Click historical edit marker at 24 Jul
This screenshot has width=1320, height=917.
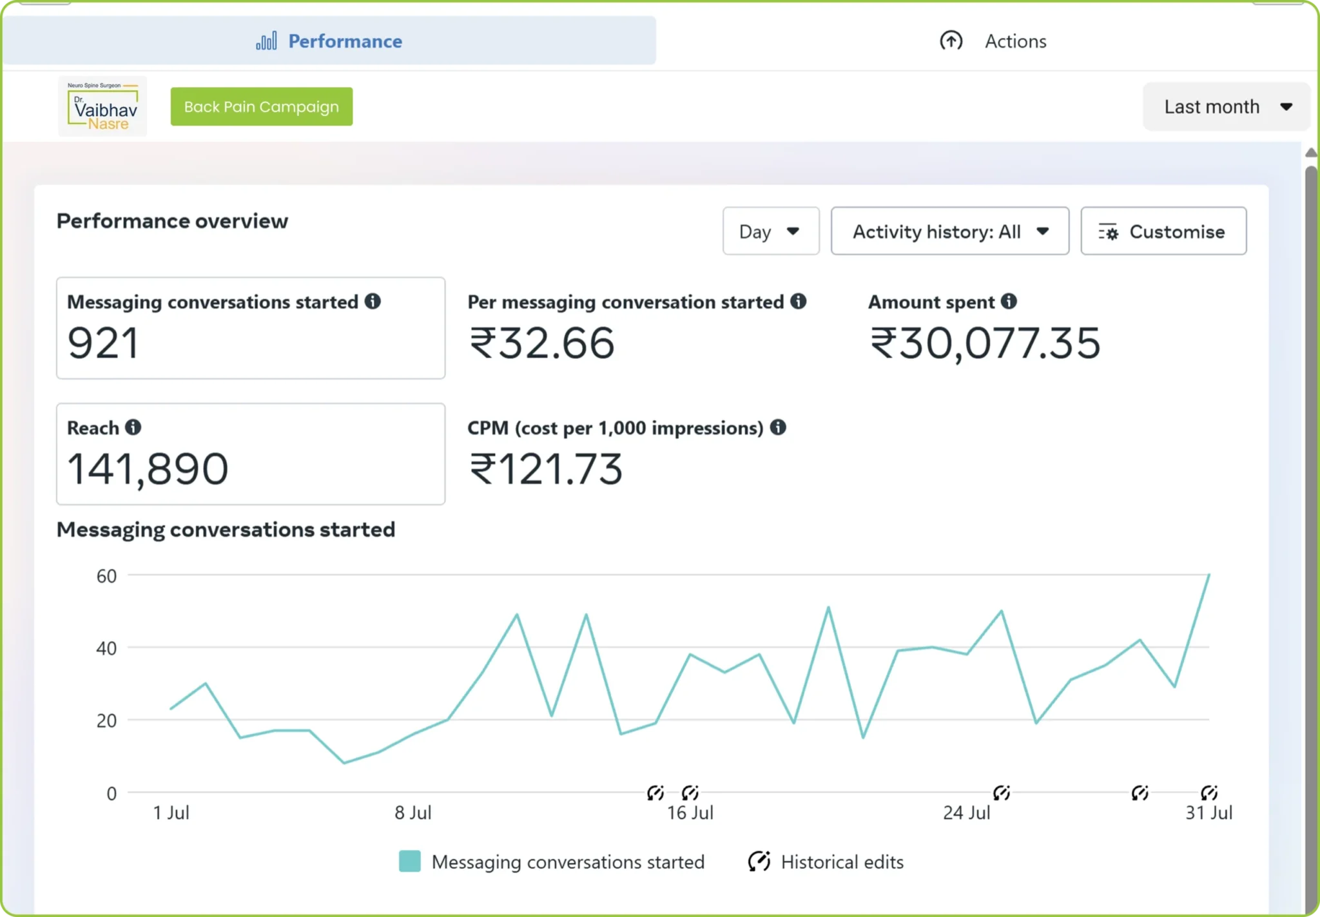(1001, 793)
